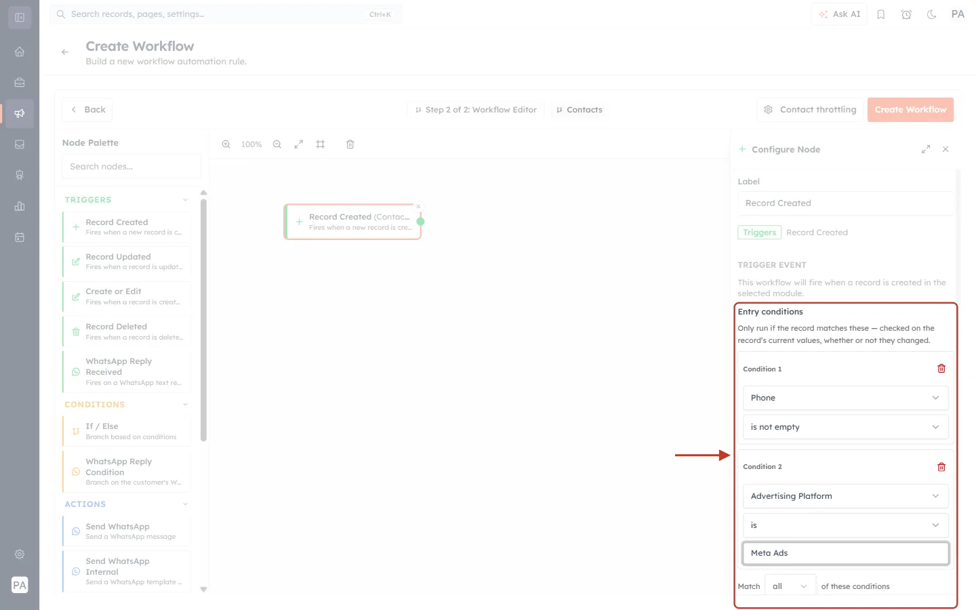976x610 pixels.
Task: Open the alarm clock reminders icon
Action: click(x=906, y=14)
